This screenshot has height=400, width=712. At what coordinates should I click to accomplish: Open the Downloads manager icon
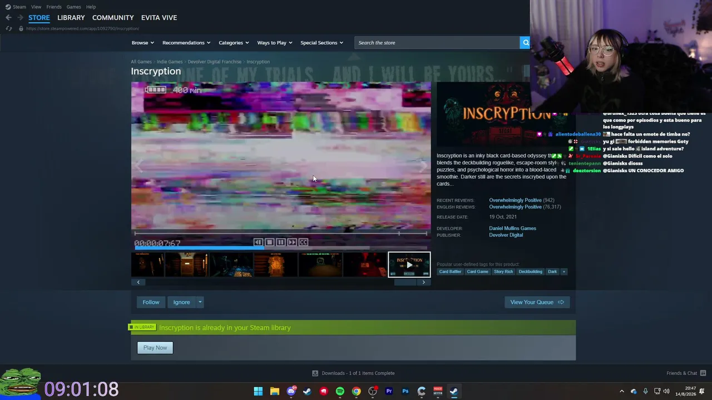315,373
